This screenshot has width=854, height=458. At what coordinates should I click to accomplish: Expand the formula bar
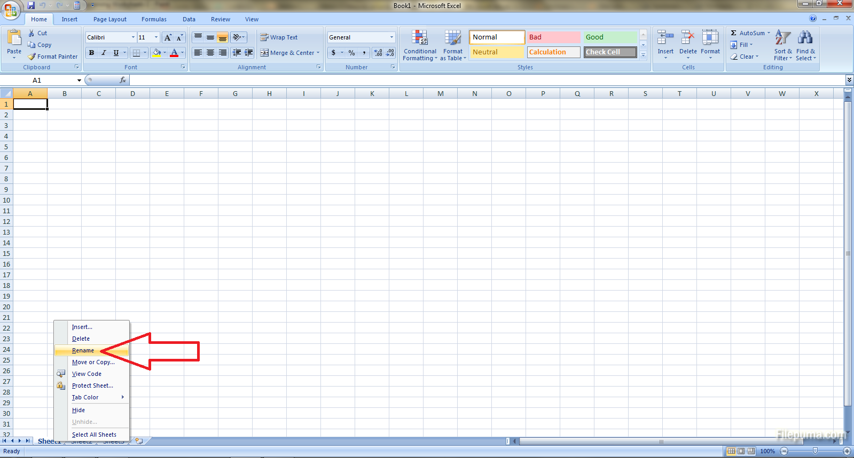point(849,80)
